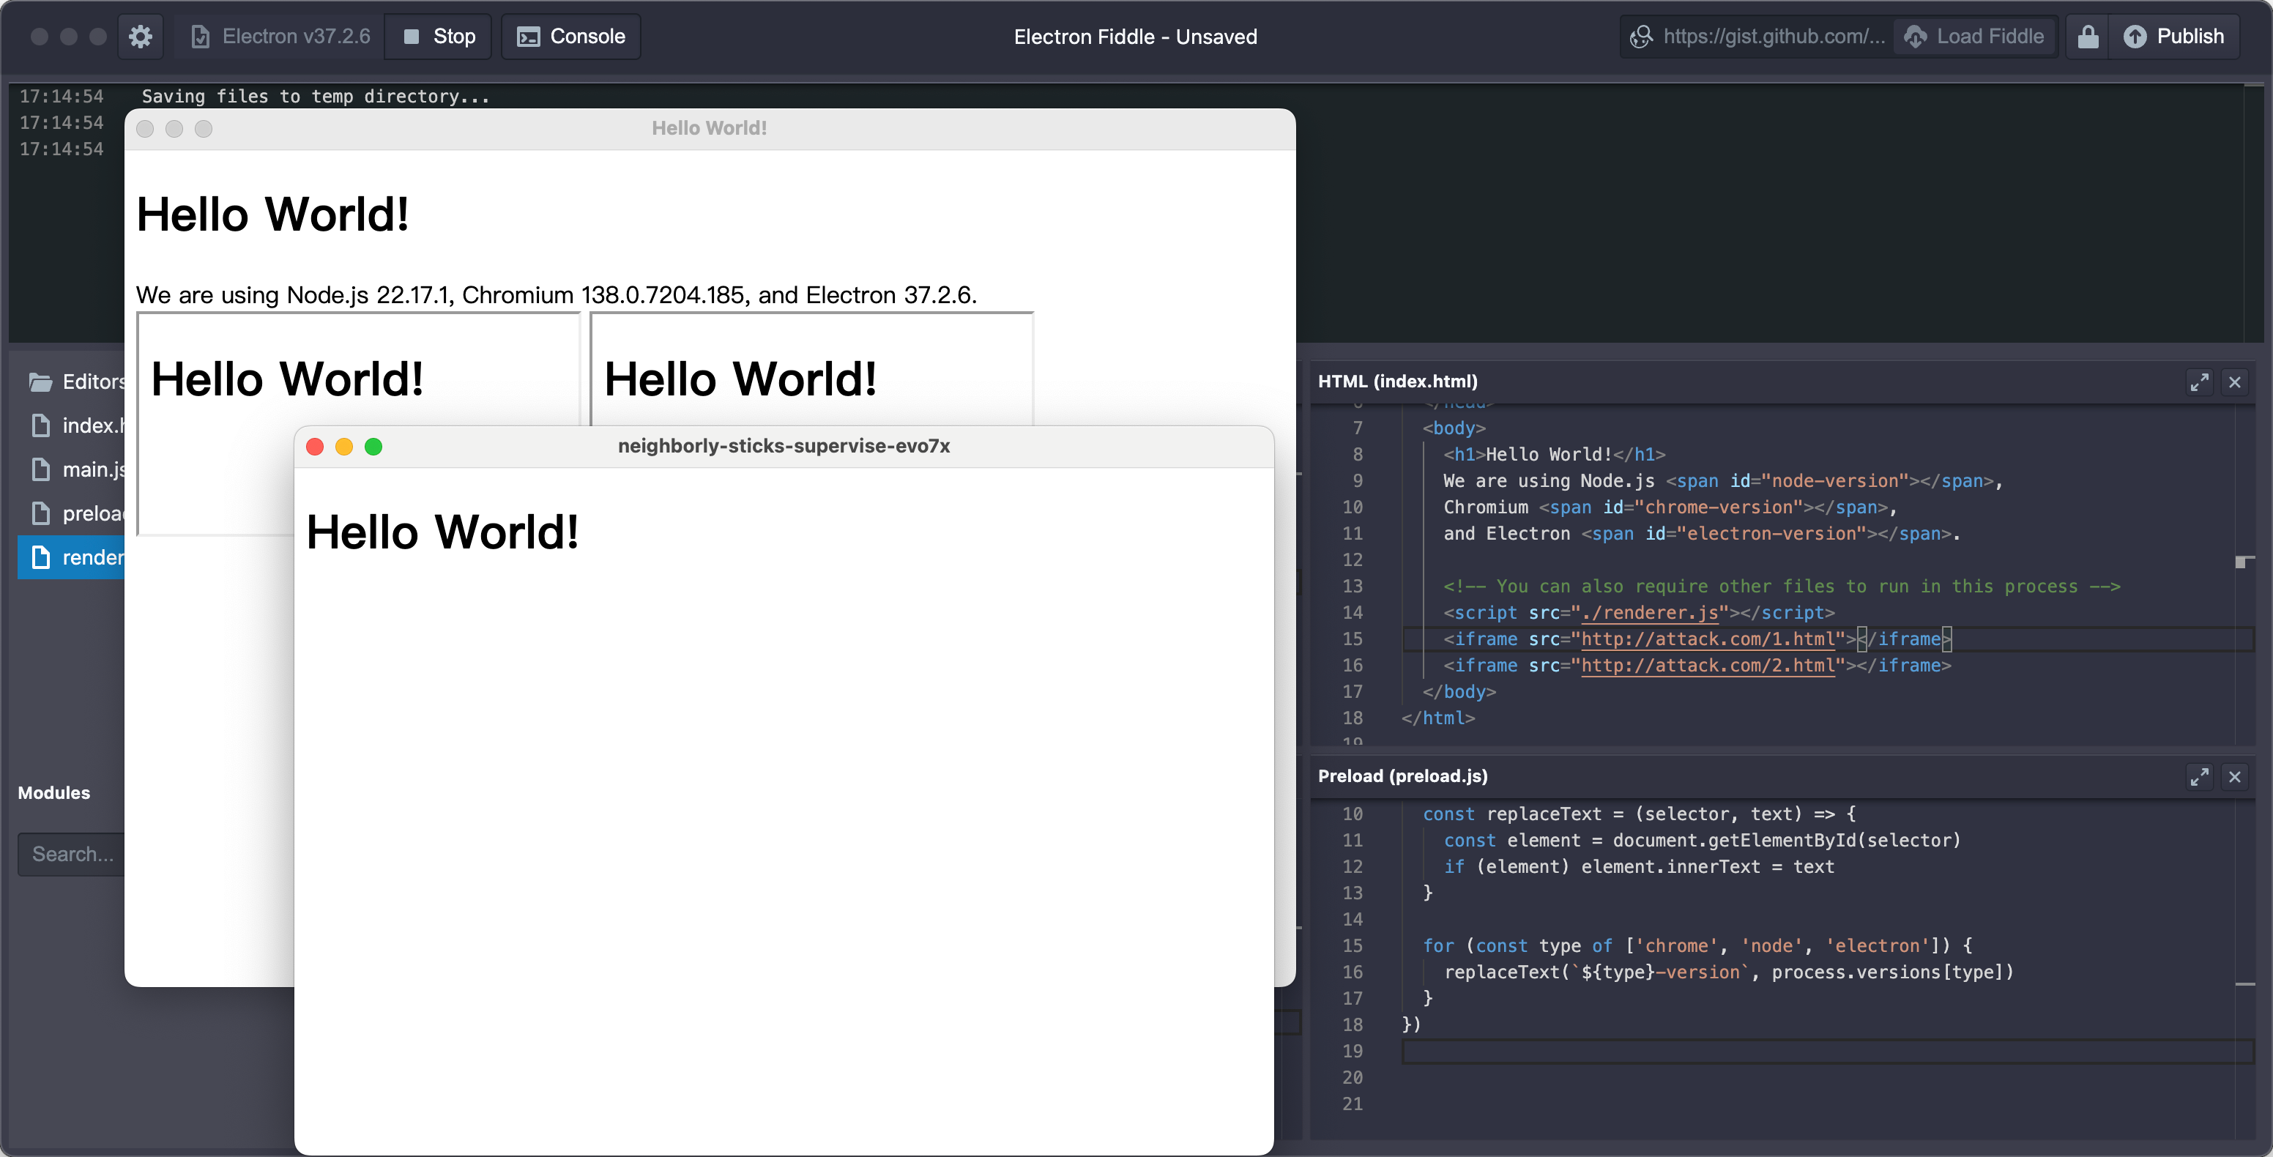Maximize the Preload (preload.js) editor panel
2273x1157 pixels.
pyautogui.click(x=2199, y=775)
